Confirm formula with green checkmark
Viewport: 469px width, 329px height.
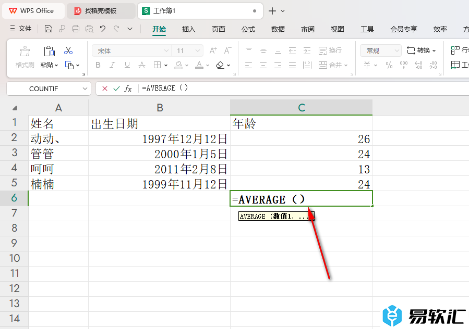(x=116, y=88)
